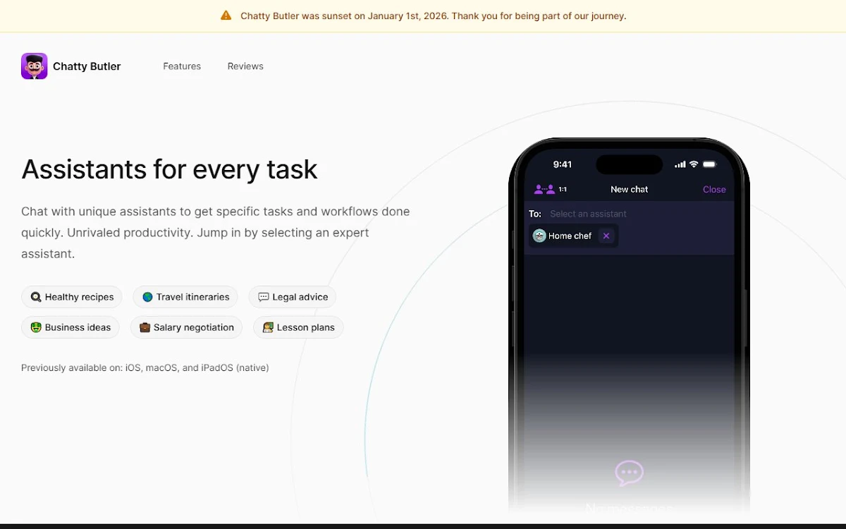846x529 pixels.
Task: Click the phone's cellular signal icon
Action: (680, 164)
